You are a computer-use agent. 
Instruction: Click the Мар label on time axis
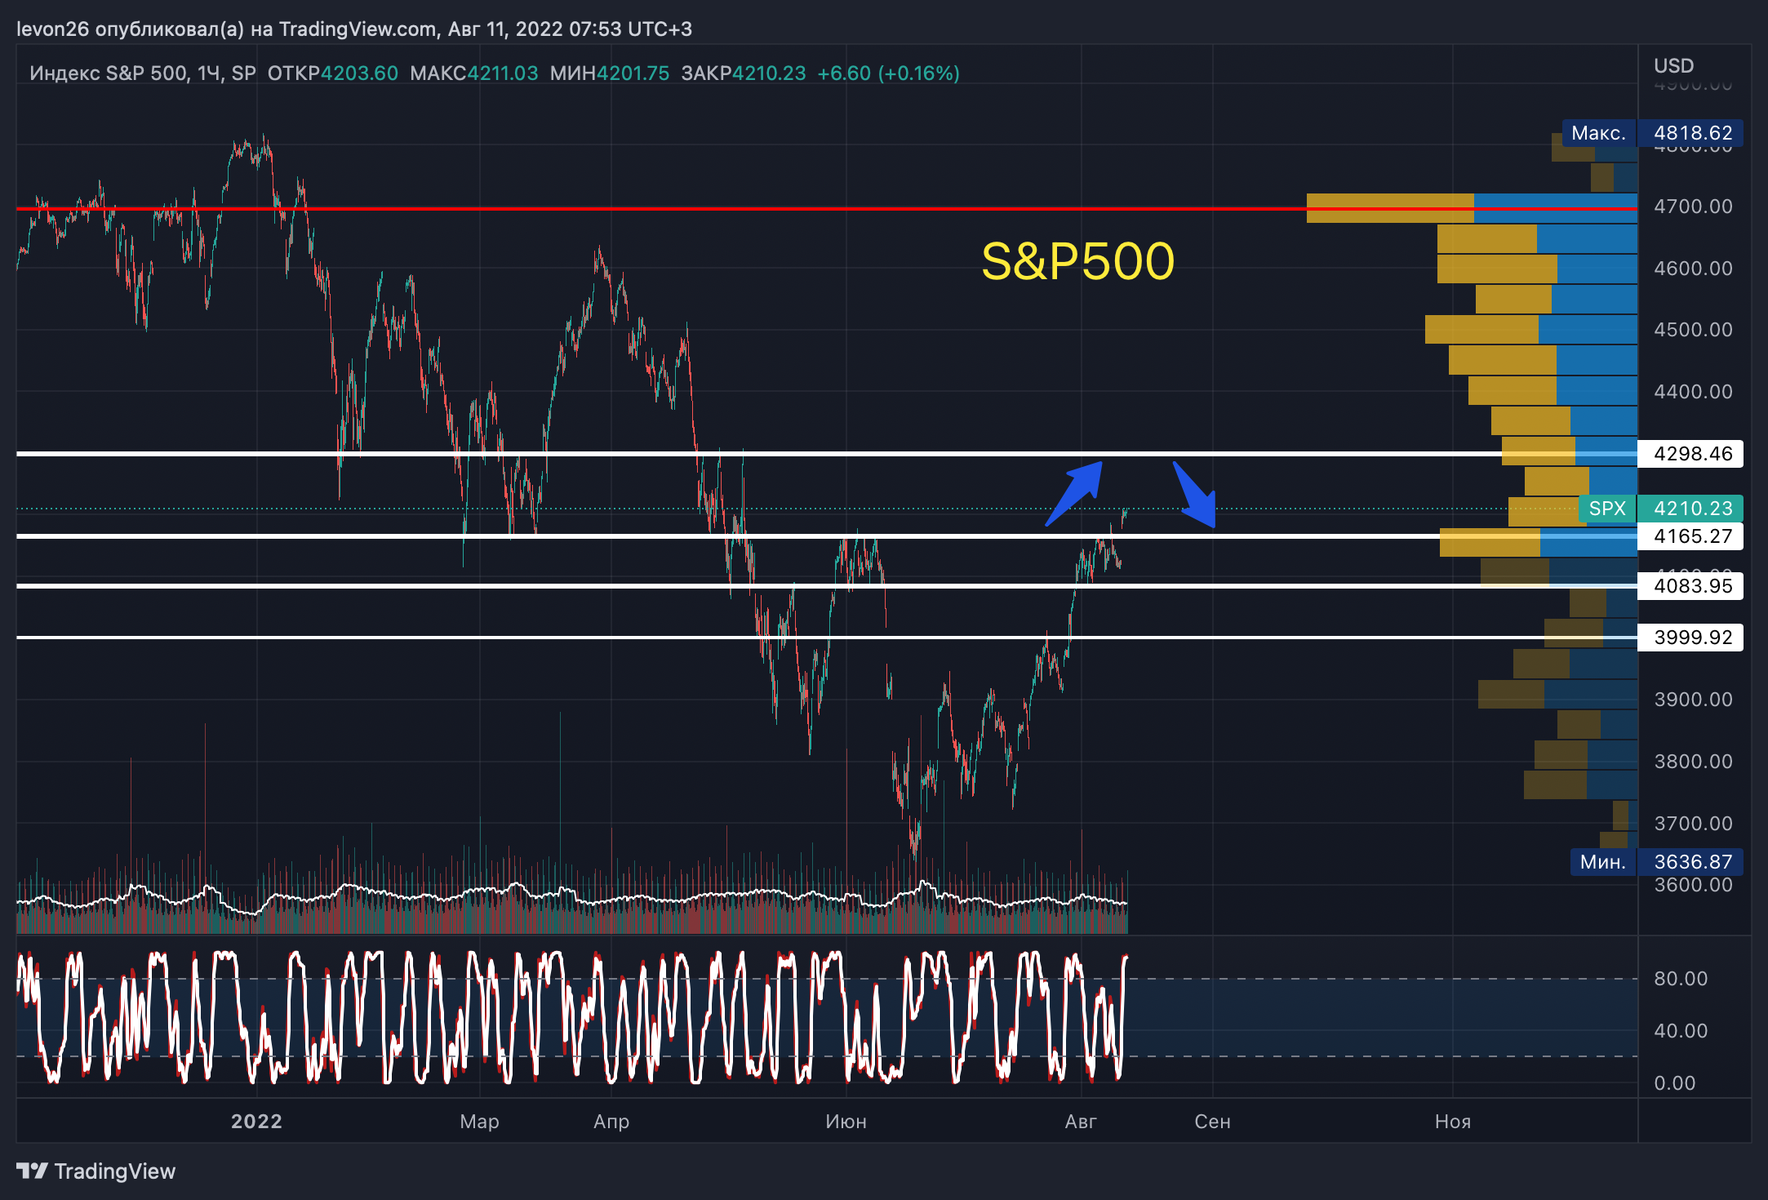click(479, 1122)
